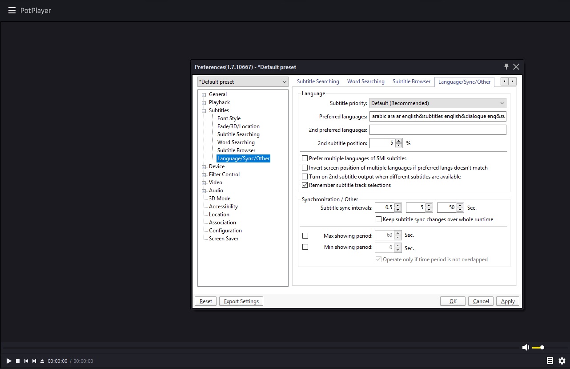Screen dimensions: 570x369
Task: Open the Default preset dropdown
Action: click(x=243, y=82)
